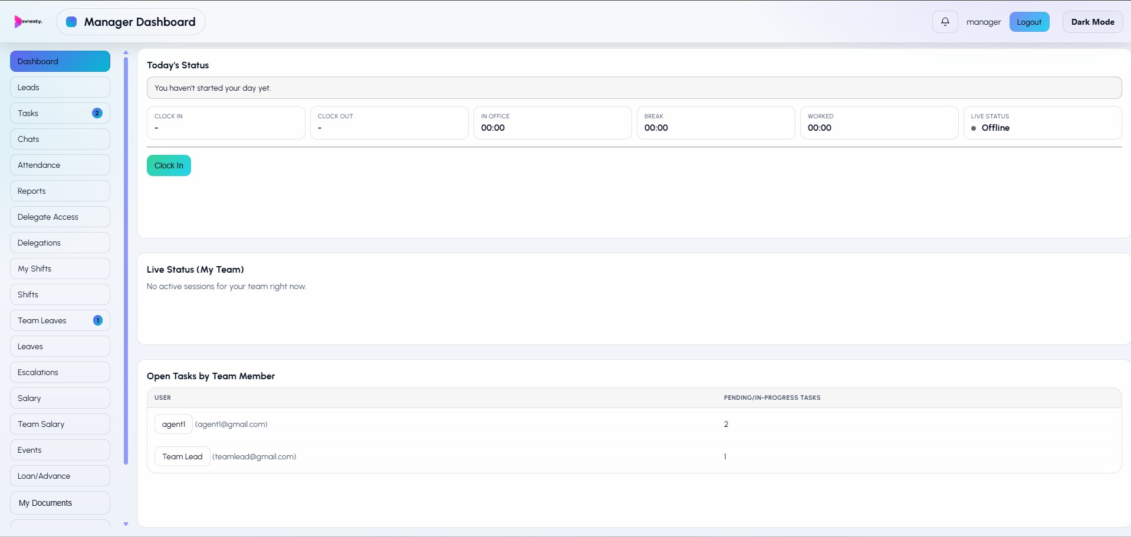The image size is (1131, 537).
Task: Open the Delegate Access section
Action: click(59, 217)
